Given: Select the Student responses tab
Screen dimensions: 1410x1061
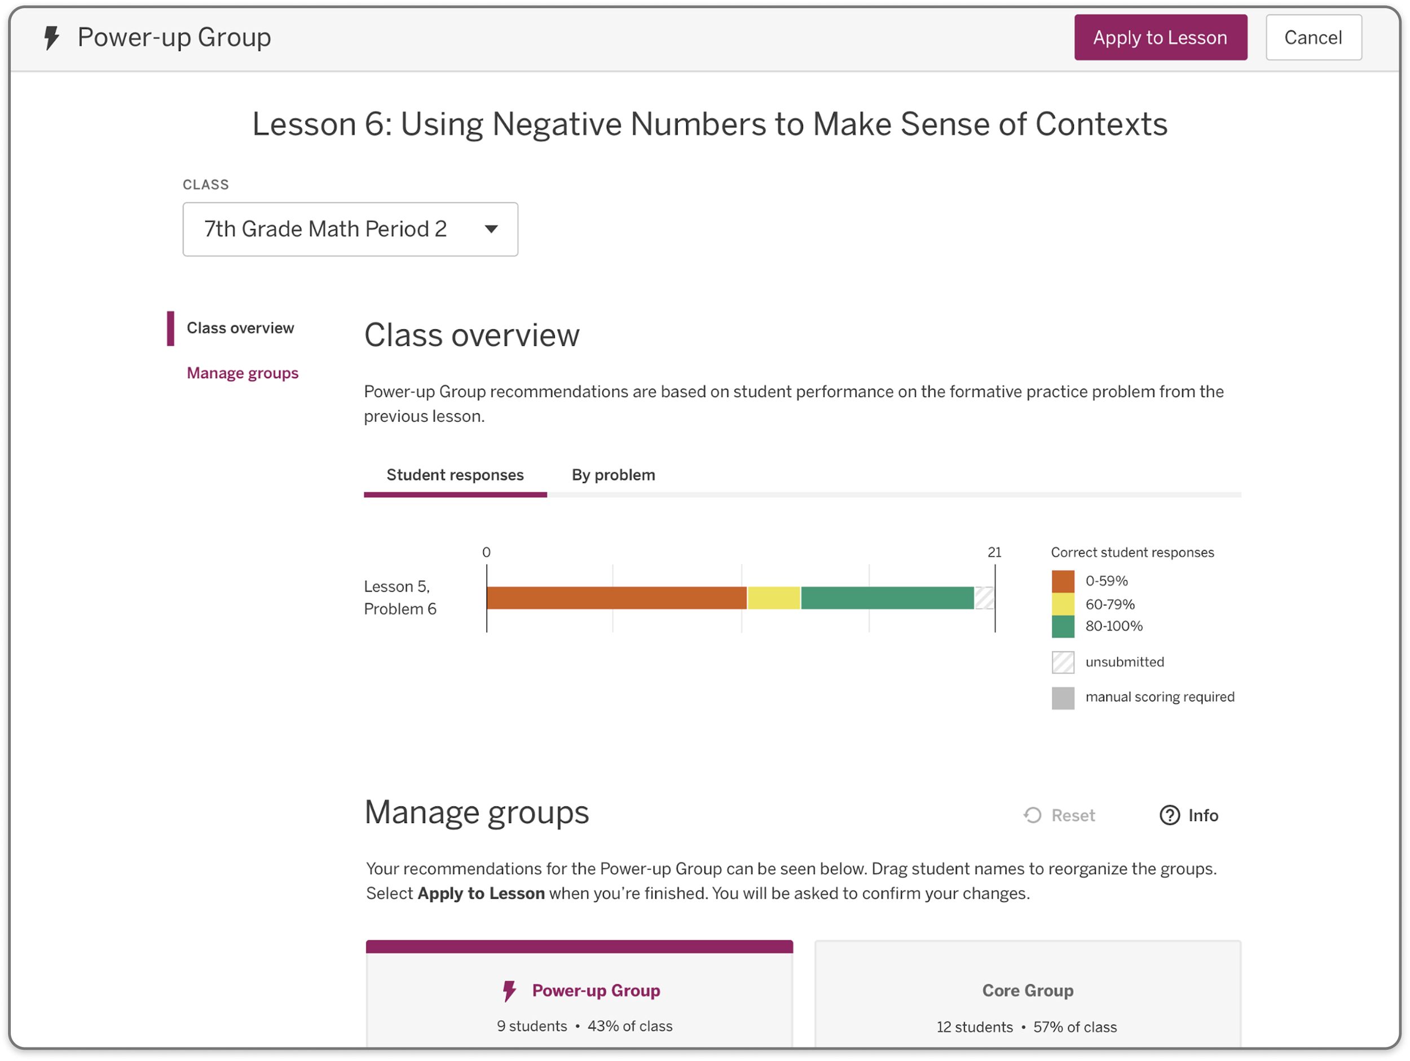Looking at the screenshot, I should point(455,476).
